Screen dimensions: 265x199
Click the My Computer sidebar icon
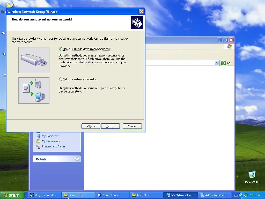[38, 136]
